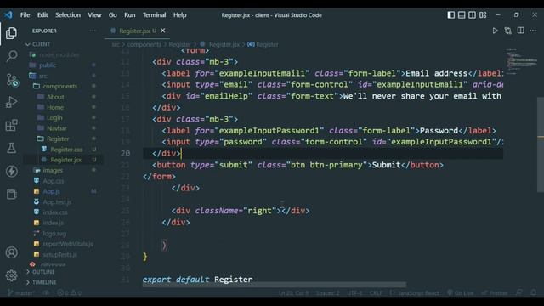This screenshot has width=544, height=306.
Task: Click the master branch in status bar
Action: pos(20,292)
